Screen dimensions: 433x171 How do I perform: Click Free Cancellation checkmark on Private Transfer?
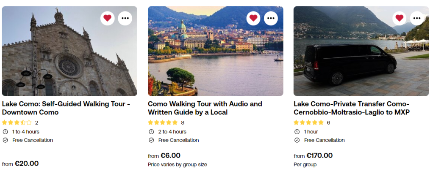(297, 140)
